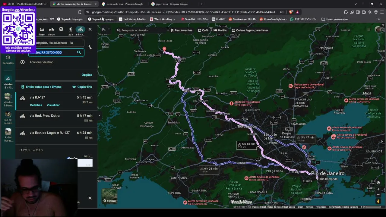Click the 5 h 43 min route label on map
386x217 pixels.
coord(246,145)
